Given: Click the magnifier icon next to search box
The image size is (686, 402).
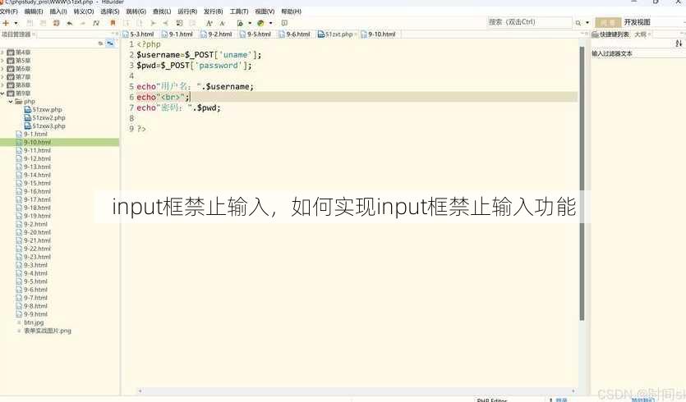Looking at the screenshot, I should [x=578, y=23].
